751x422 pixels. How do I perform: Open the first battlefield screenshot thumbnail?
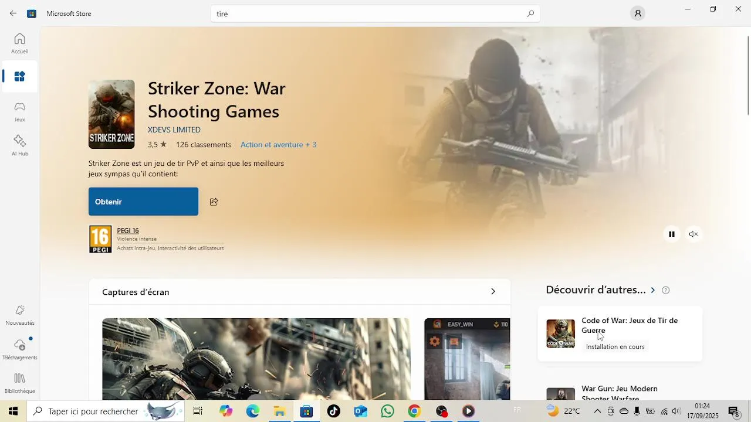pyautogui.click(x=256, y=359)
